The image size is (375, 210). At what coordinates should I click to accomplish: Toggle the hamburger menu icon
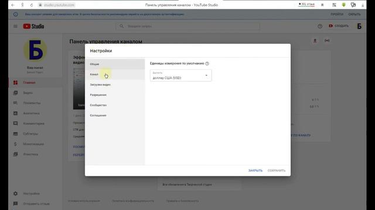tap(15, 26)
